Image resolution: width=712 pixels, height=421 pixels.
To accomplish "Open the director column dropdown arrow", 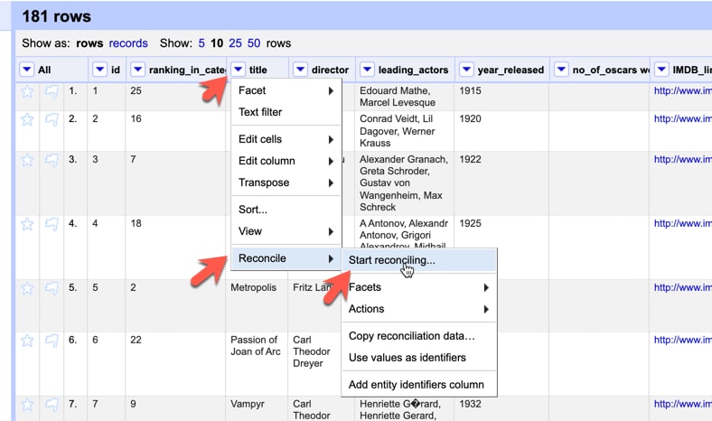I will coord(300,70).
